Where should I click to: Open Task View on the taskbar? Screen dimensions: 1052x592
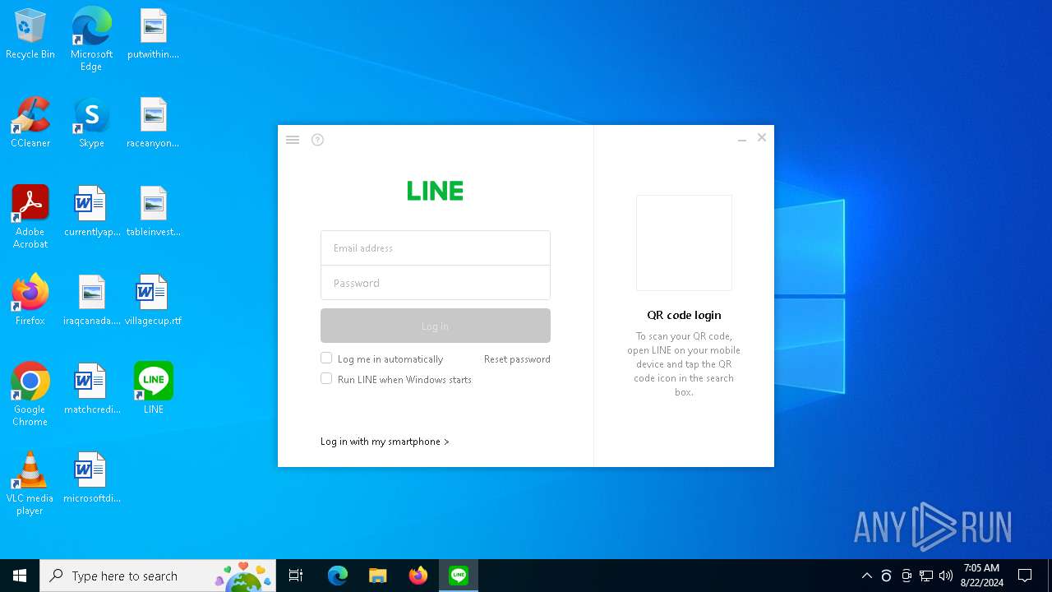296,576
